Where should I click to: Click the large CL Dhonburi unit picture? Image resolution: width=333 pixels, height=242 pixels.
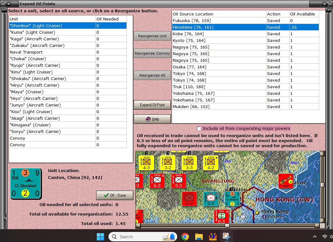click(x=26, y=184)
